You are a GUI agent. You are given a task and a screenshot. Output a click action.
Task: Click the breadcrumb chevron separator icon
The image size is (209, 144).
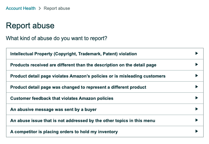pyautogui.click(x=40, y=8)
